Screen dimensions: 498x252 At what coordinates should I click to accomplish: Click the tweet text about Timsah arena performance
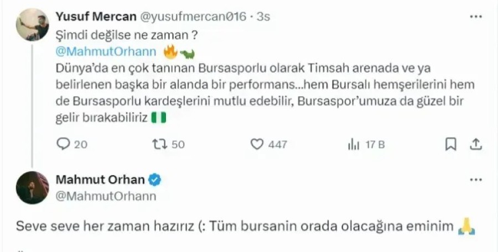click(x=265, y=93)
